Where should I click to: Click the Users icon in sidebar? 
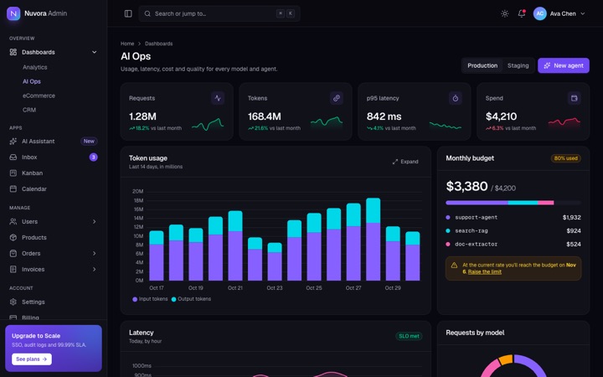(13, 221)
